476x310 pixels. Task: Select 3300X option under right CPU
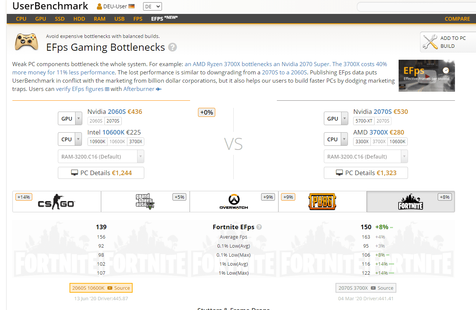(362, 142)
